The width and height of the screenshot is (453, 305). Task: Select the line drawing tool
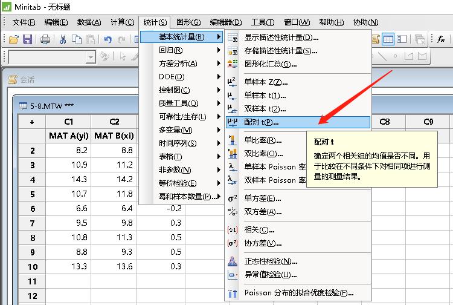tap(382, 56)
